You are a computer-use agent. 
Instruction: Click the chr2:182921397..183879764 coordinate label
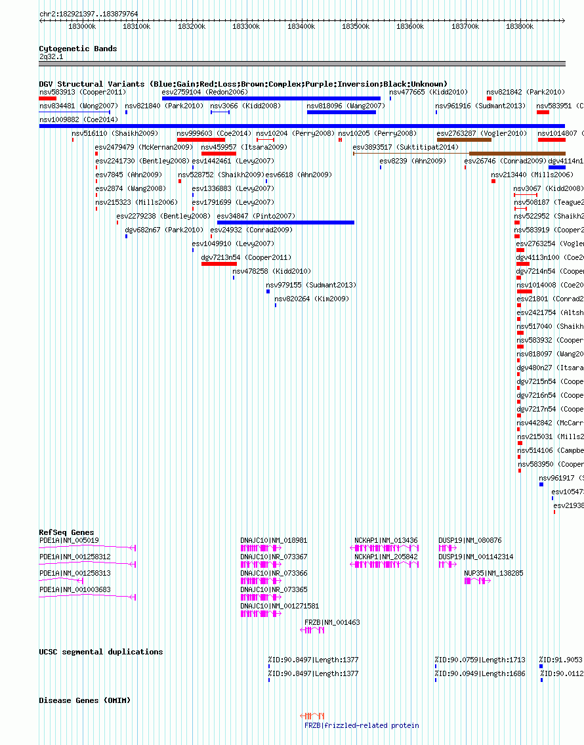[x=89, y=14]
